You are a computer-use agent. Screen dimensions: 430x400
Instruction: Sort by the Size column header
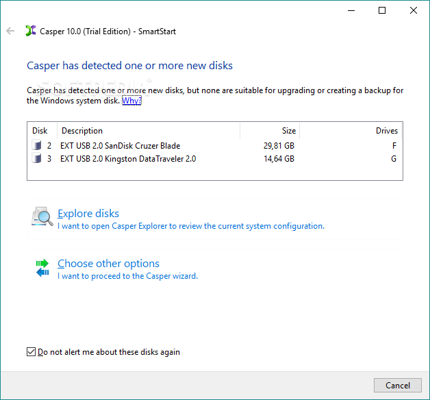coord(270,131)
